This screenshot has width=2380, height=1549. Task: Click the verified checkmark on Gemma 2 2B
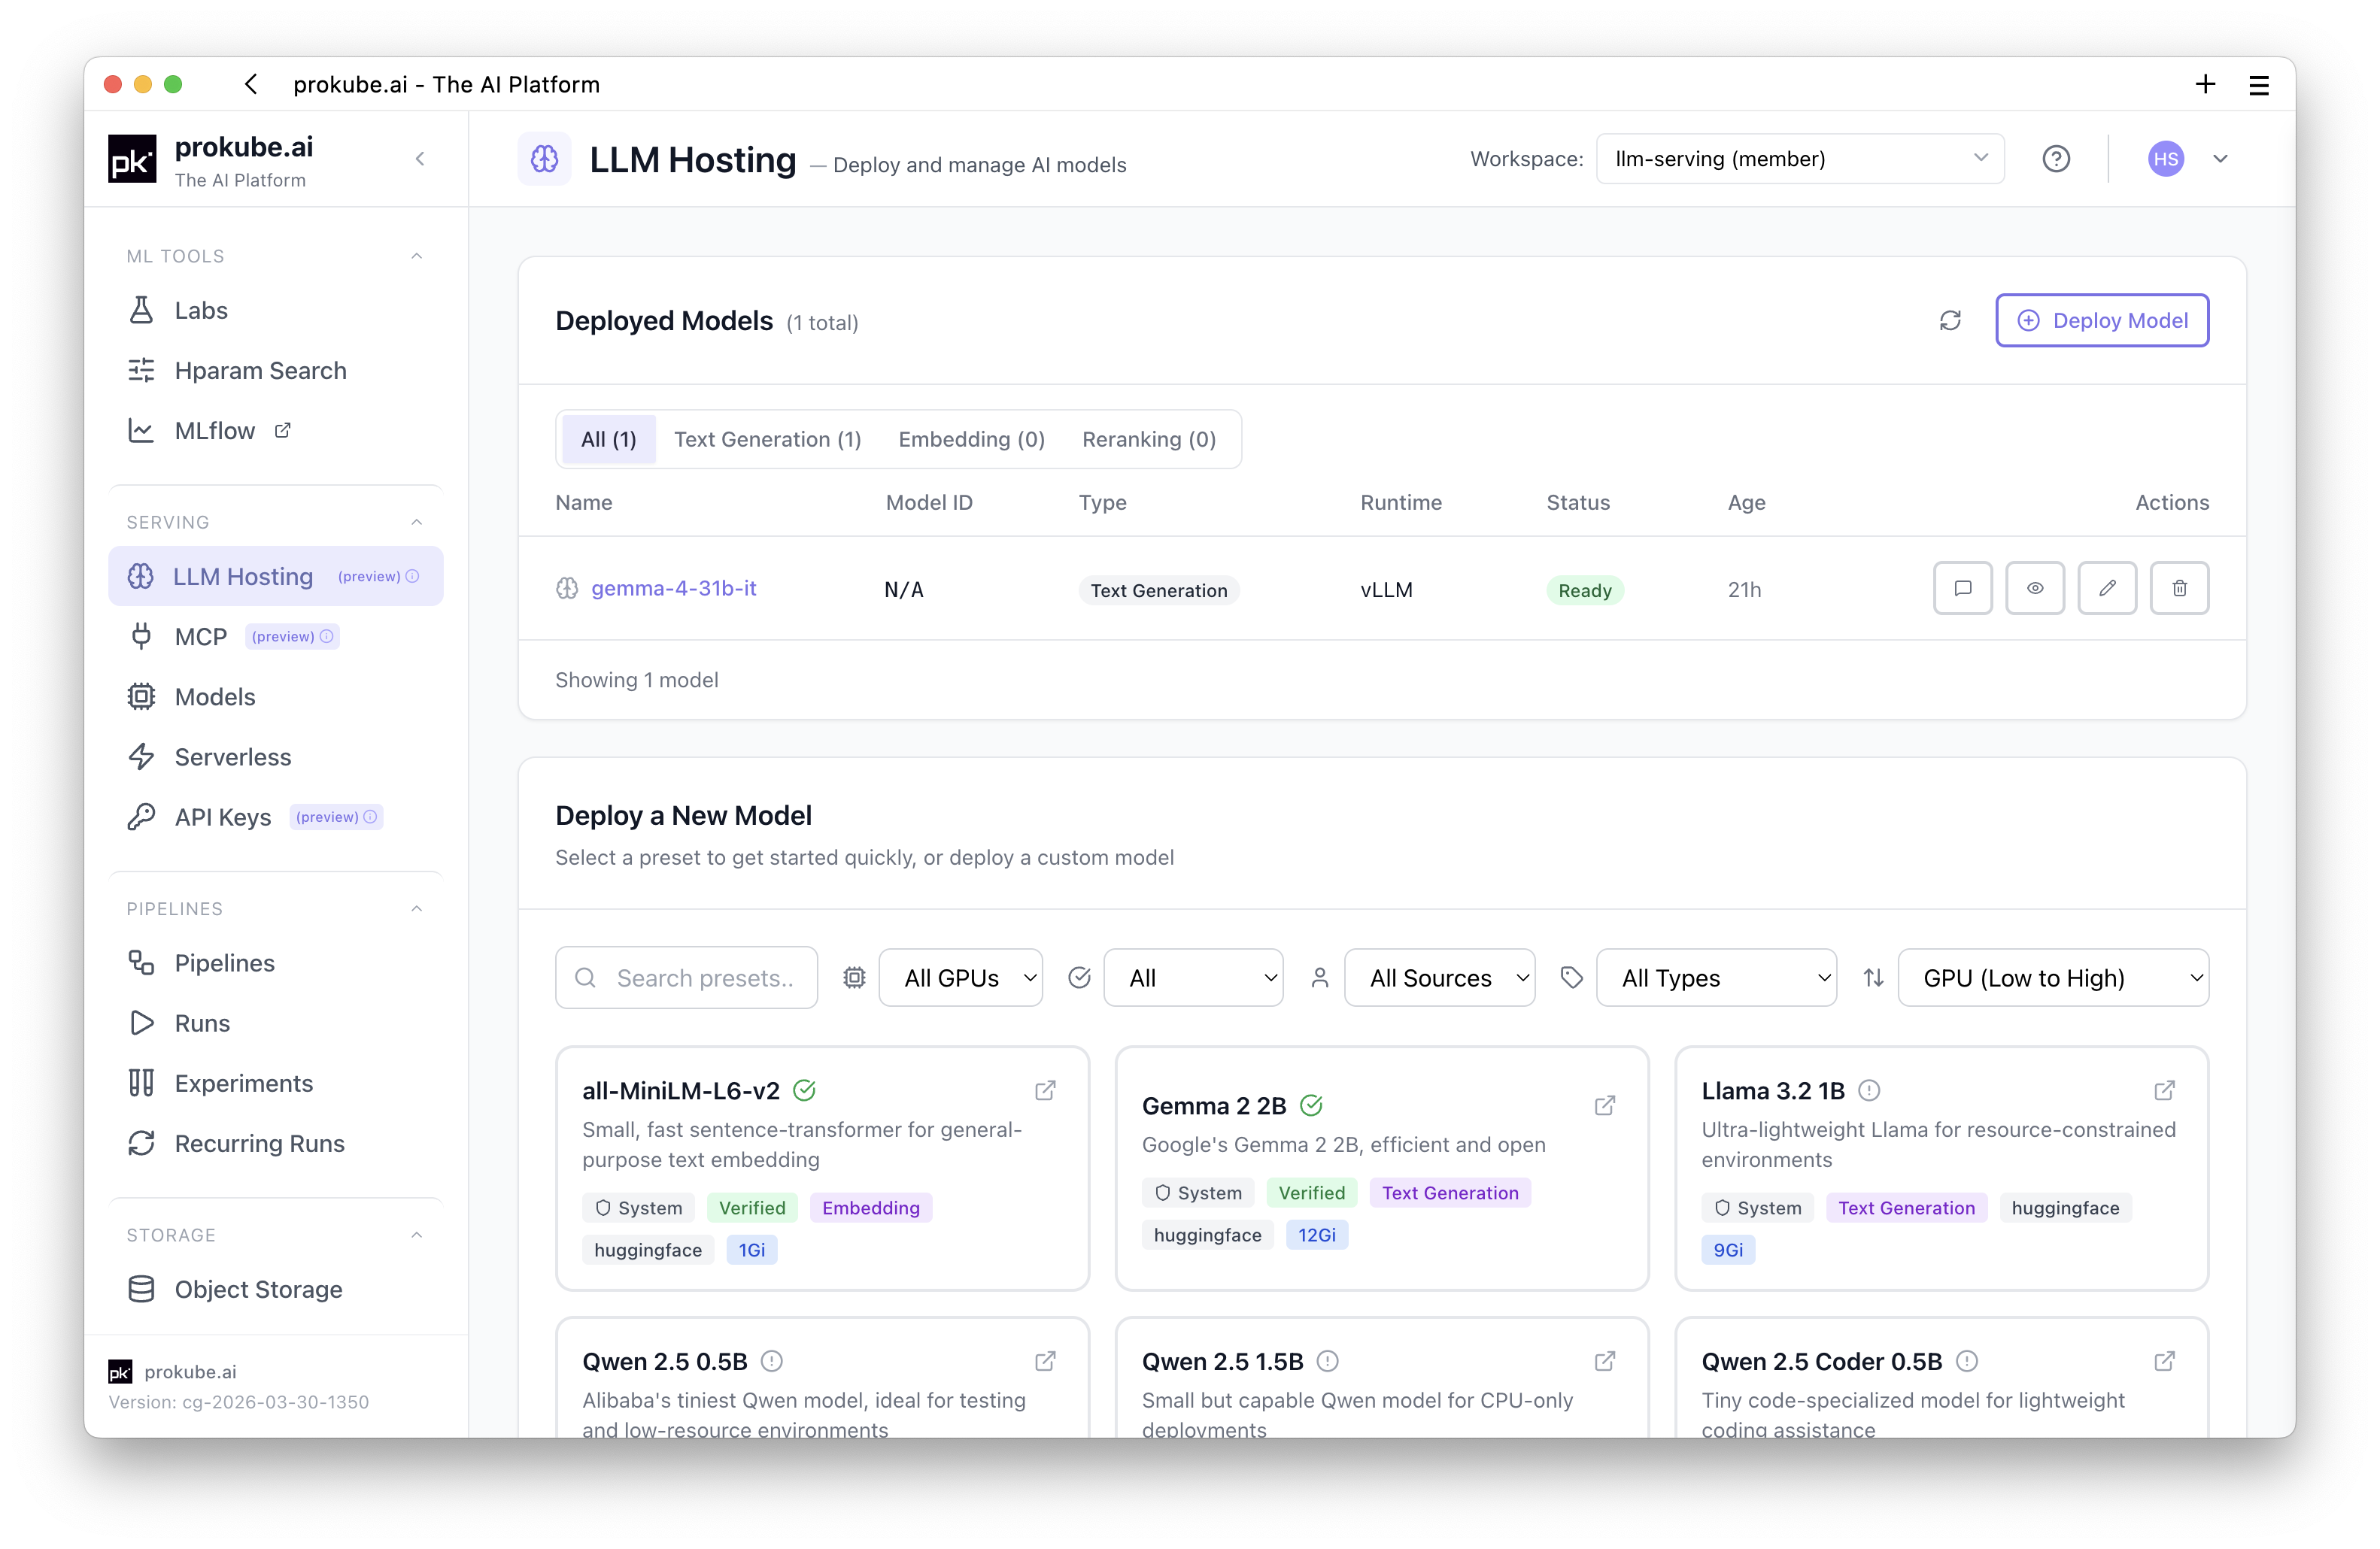click(1311, 1105)
